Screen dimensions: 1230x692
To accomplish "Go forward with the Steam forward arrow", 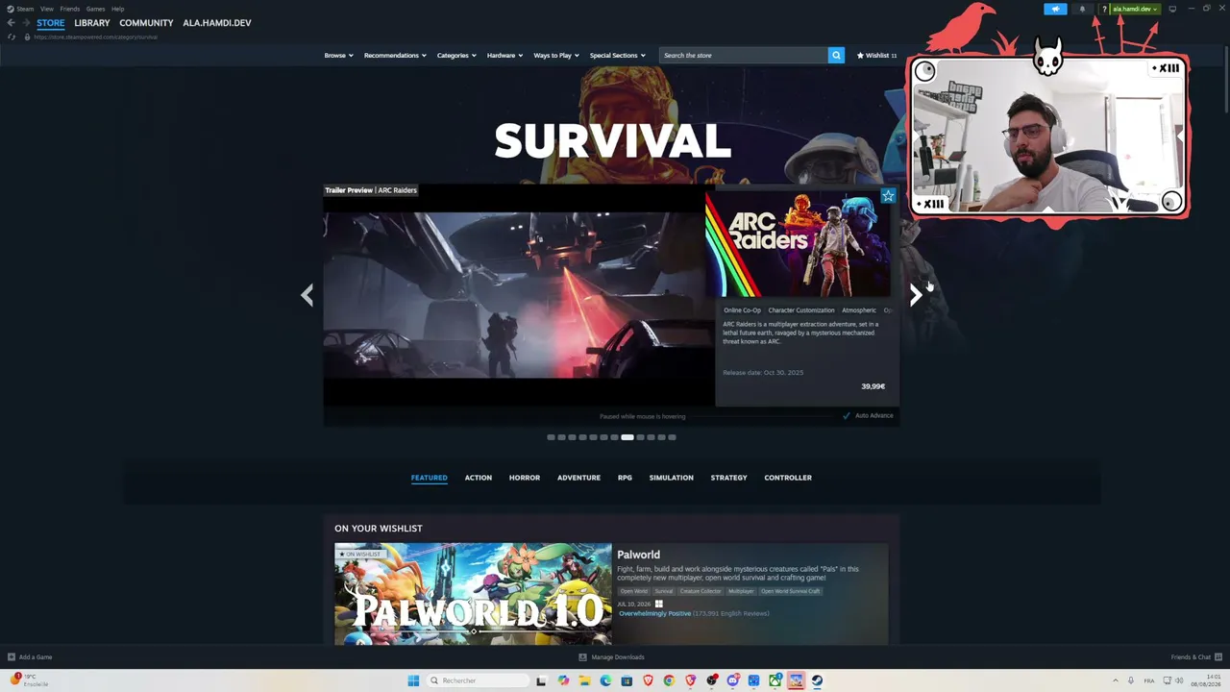I will (x=26, y=23).
